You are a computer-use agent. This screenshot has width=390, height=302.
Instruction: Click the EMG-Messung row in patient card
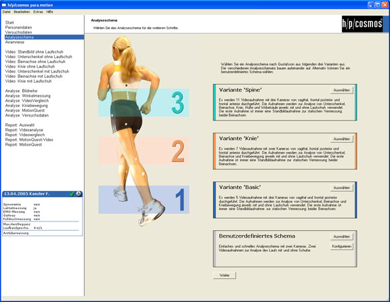(22, 212)
